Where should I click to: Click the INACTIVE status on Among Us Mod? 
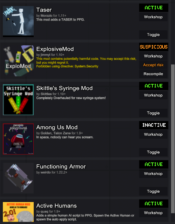[x=153, y=125]
